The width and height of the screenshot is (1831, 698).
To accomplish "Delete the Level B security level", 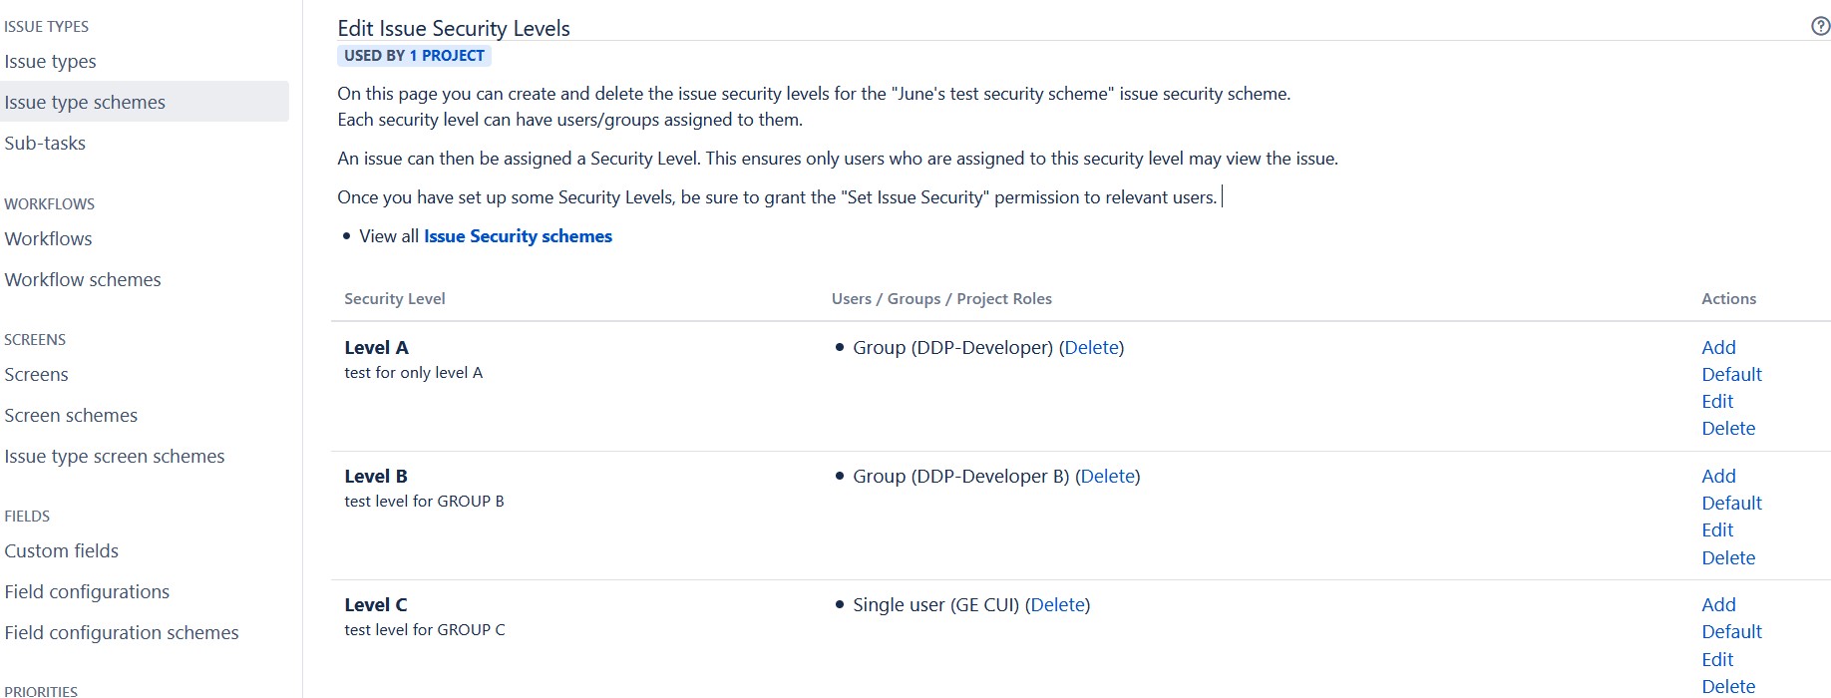I will [x=1728, y=557].
